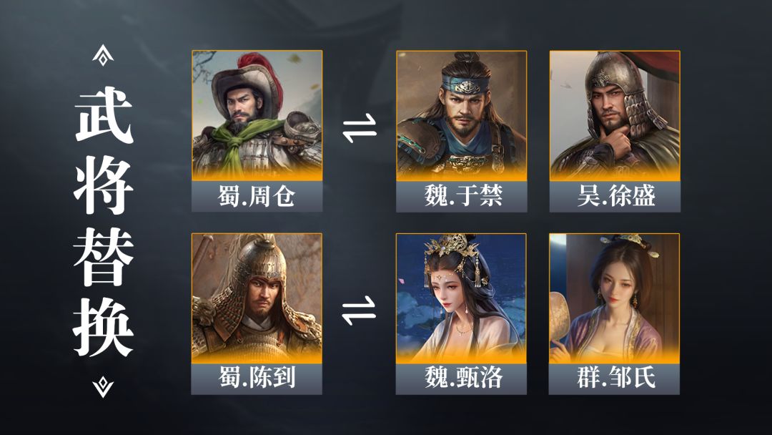Screen dimensions: 772x435
Task: Click the 武 character in the title
Action: 104,114
